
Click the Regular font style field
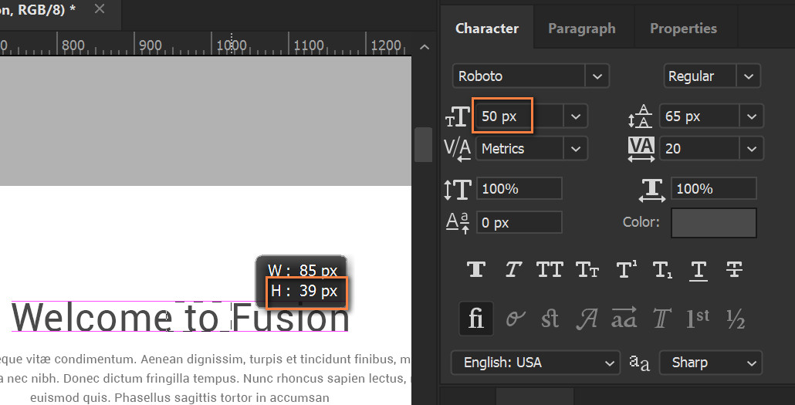pos(700,76)
